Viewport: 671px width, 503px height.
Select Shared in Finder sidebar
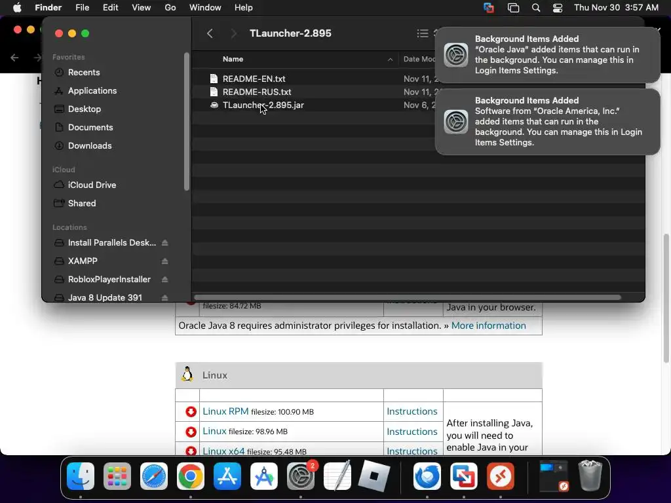click(x=82, y=204)
